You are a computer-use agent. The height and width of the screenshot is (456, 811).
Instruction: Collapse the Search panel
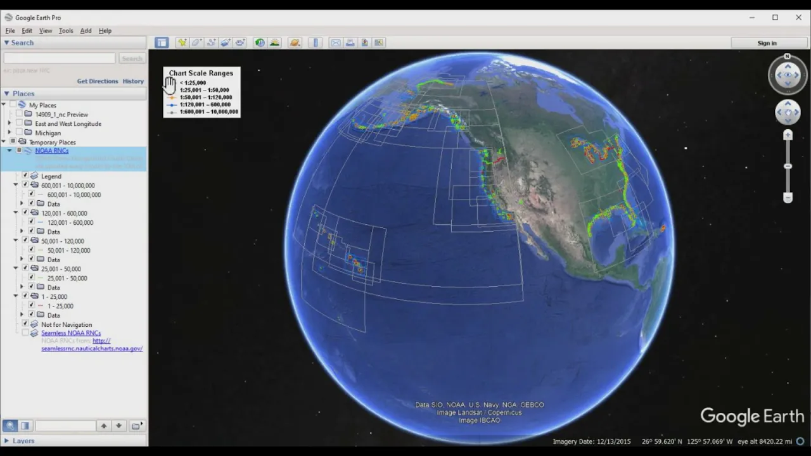tap(6, 42)
